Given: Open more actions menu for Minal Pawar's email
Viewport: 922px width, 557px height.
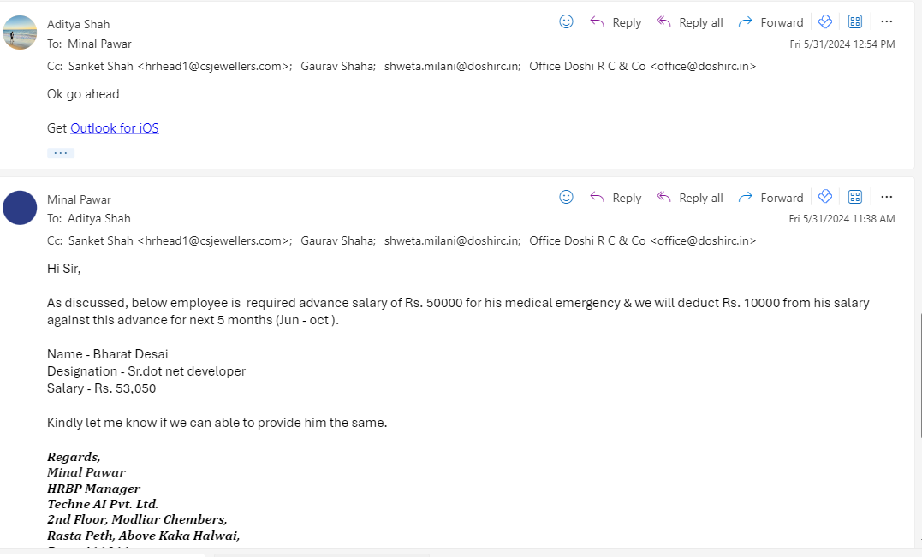Looking at the screenshot, I should click(x=887, y=197).
